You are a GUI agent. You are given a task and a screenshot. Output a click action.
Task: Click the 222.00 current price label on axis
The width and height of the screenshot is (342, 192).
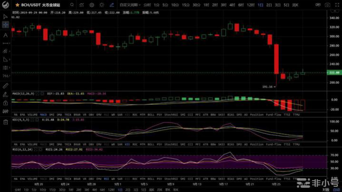(334, 73)
